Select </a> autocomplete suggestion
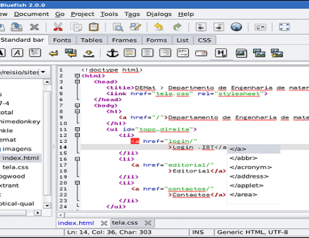Image resolution: width=309 pixels, height=238 pixels. pos(254,149)
